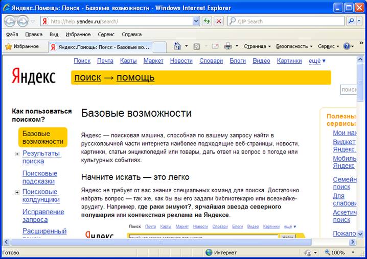This screenshot has height=259, width=367.
Task: Click the security lock status icon
Action: pyautogui.click(x=308, y=253)
